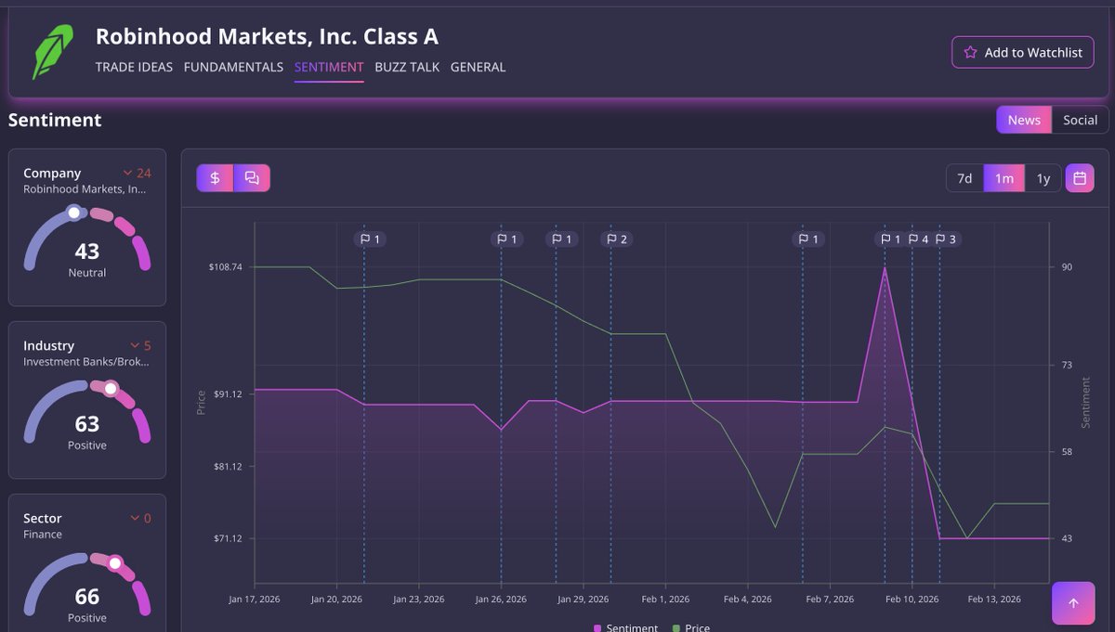Click the News view button
The height and width of the screenshot is (632, 1115).
[x=1024, y=119]
